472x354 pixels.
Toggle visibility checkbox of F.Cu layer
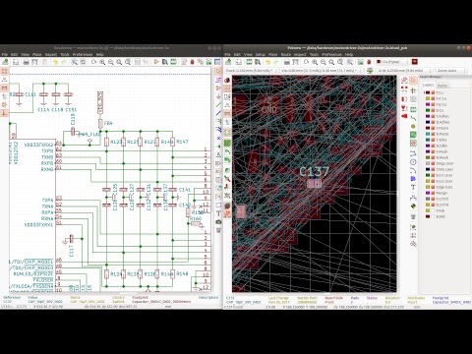[433, 92]
